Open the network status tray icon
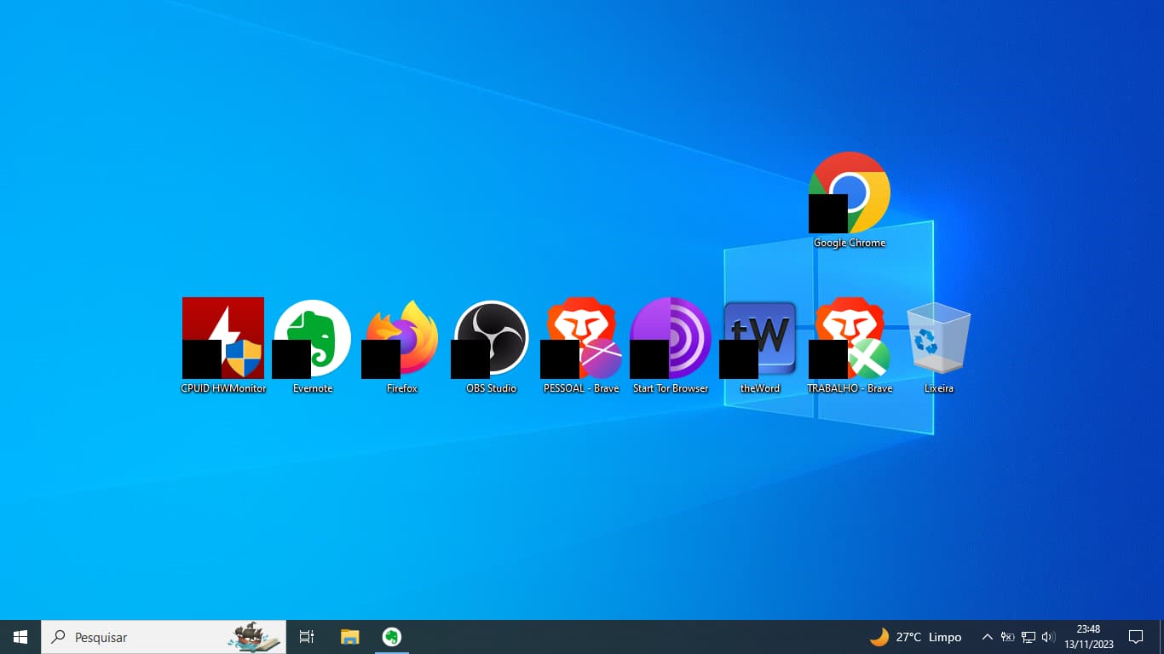This screenshot has height=654, width=1164. (1029, 637)
